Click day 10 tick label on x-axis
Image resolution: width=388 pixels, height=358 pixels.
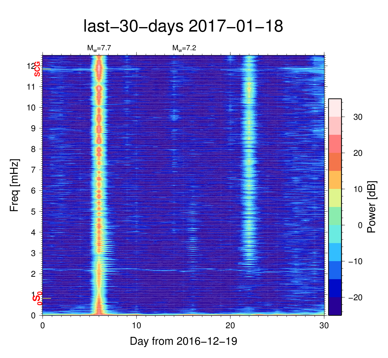(x=136, y=326)
